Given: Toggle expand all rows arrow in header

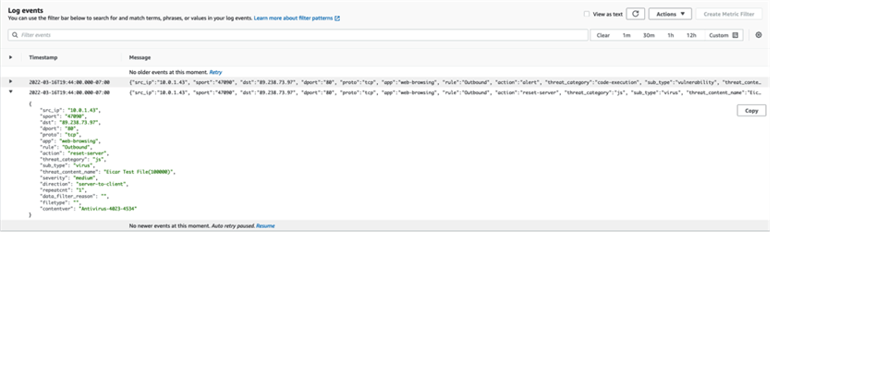Looking at the screenshot, I should [x=11, y=57].
